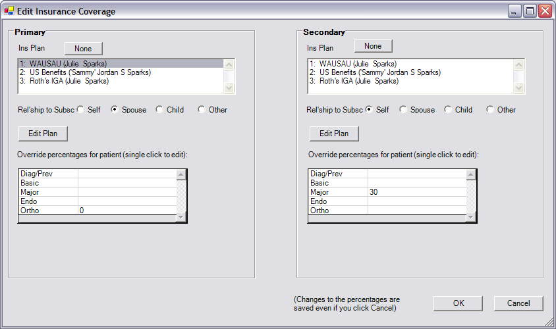The width and height of the screenshot is (556, 329).
Task: Click None button in Primary section
Action: coord(83,49)
